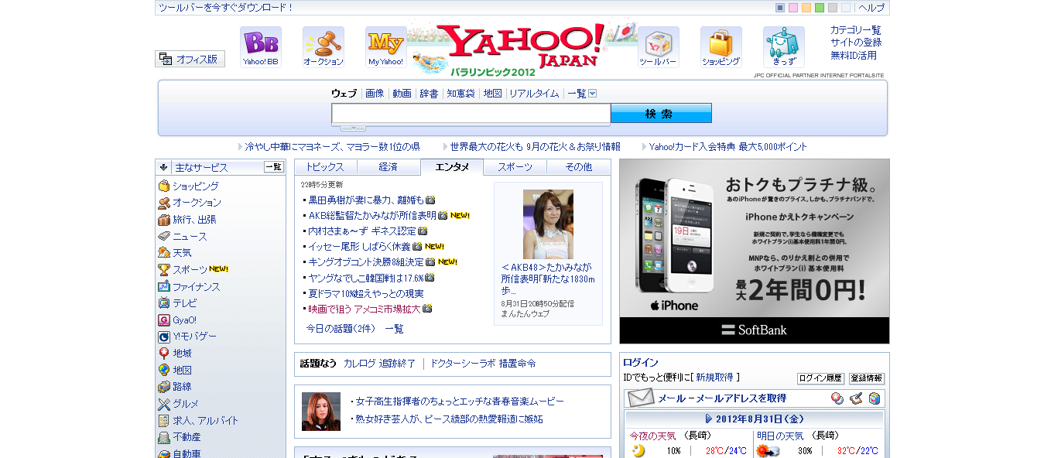Collapse the 主なサービス arrow button
1044x458 pixels.
pyautogui.click(x=163, y=167)
